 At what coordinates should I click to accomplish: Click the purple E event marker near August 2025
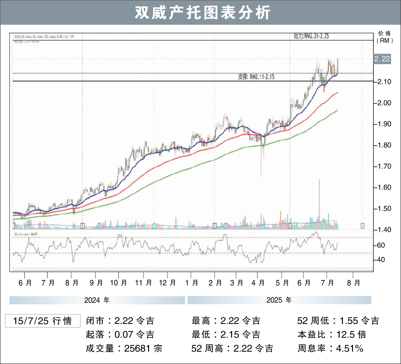(x=362, y=226)
